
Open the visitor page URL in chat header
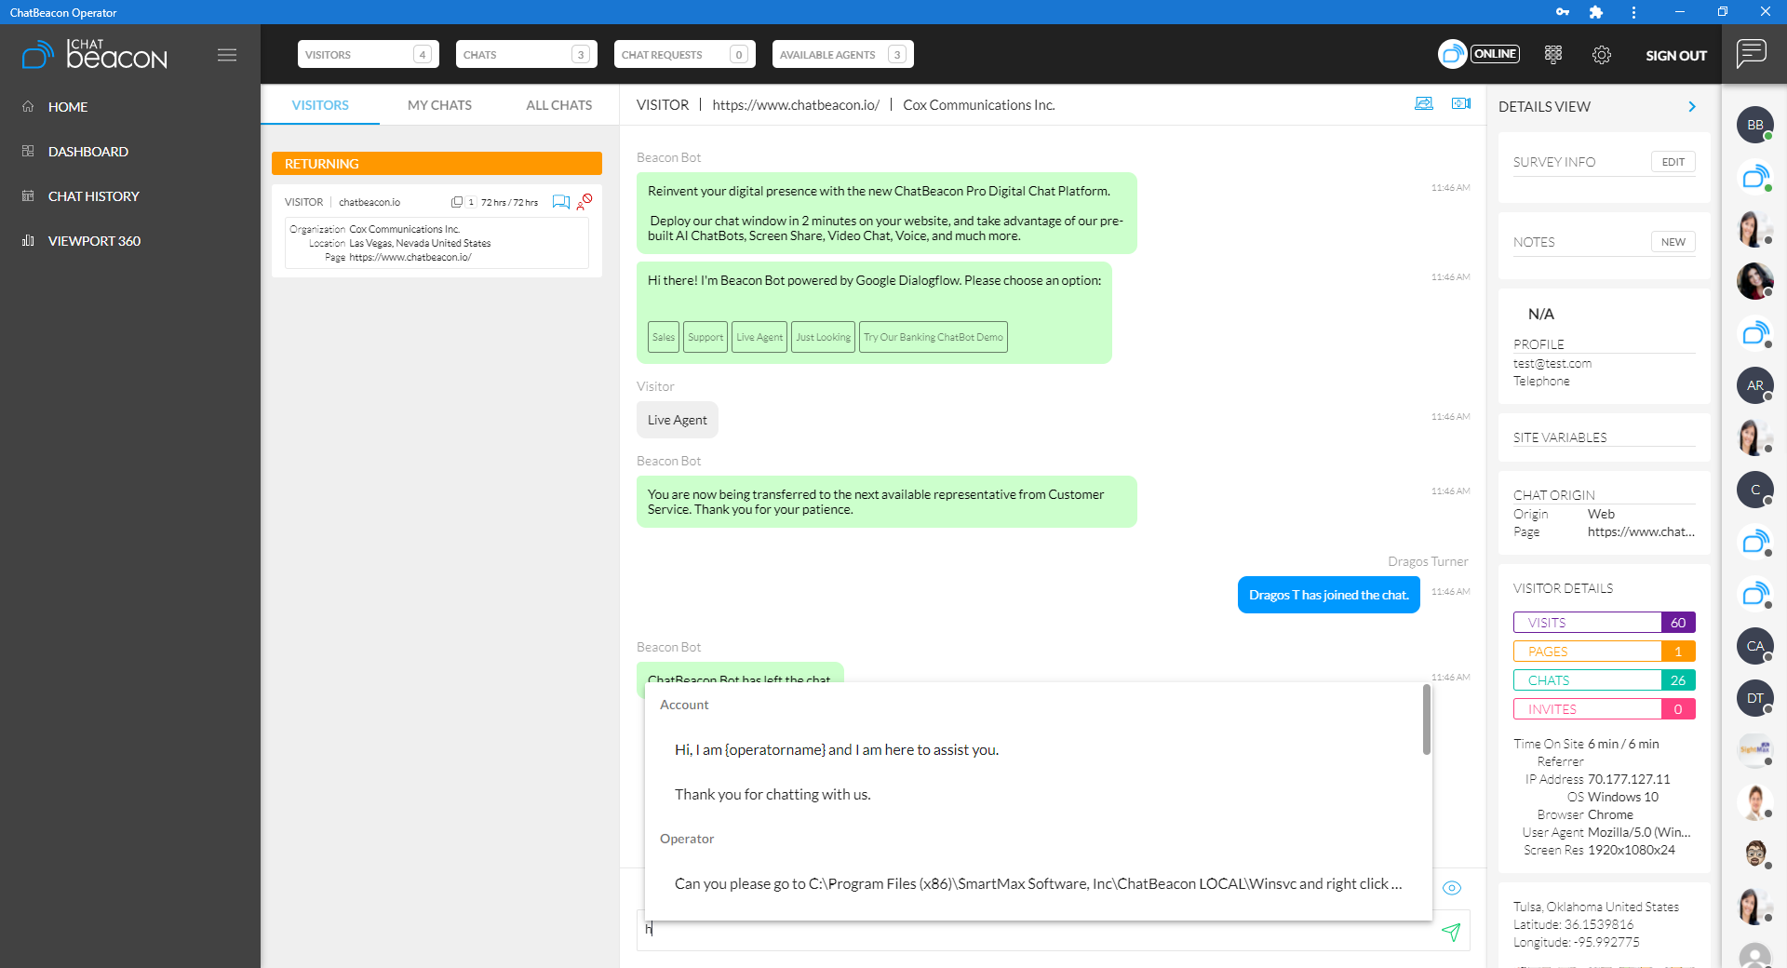click(x=796, y=105)
